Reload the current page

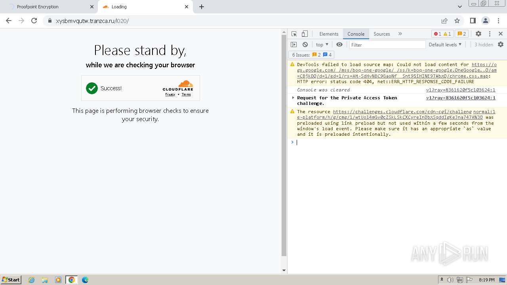pos(34,21)
